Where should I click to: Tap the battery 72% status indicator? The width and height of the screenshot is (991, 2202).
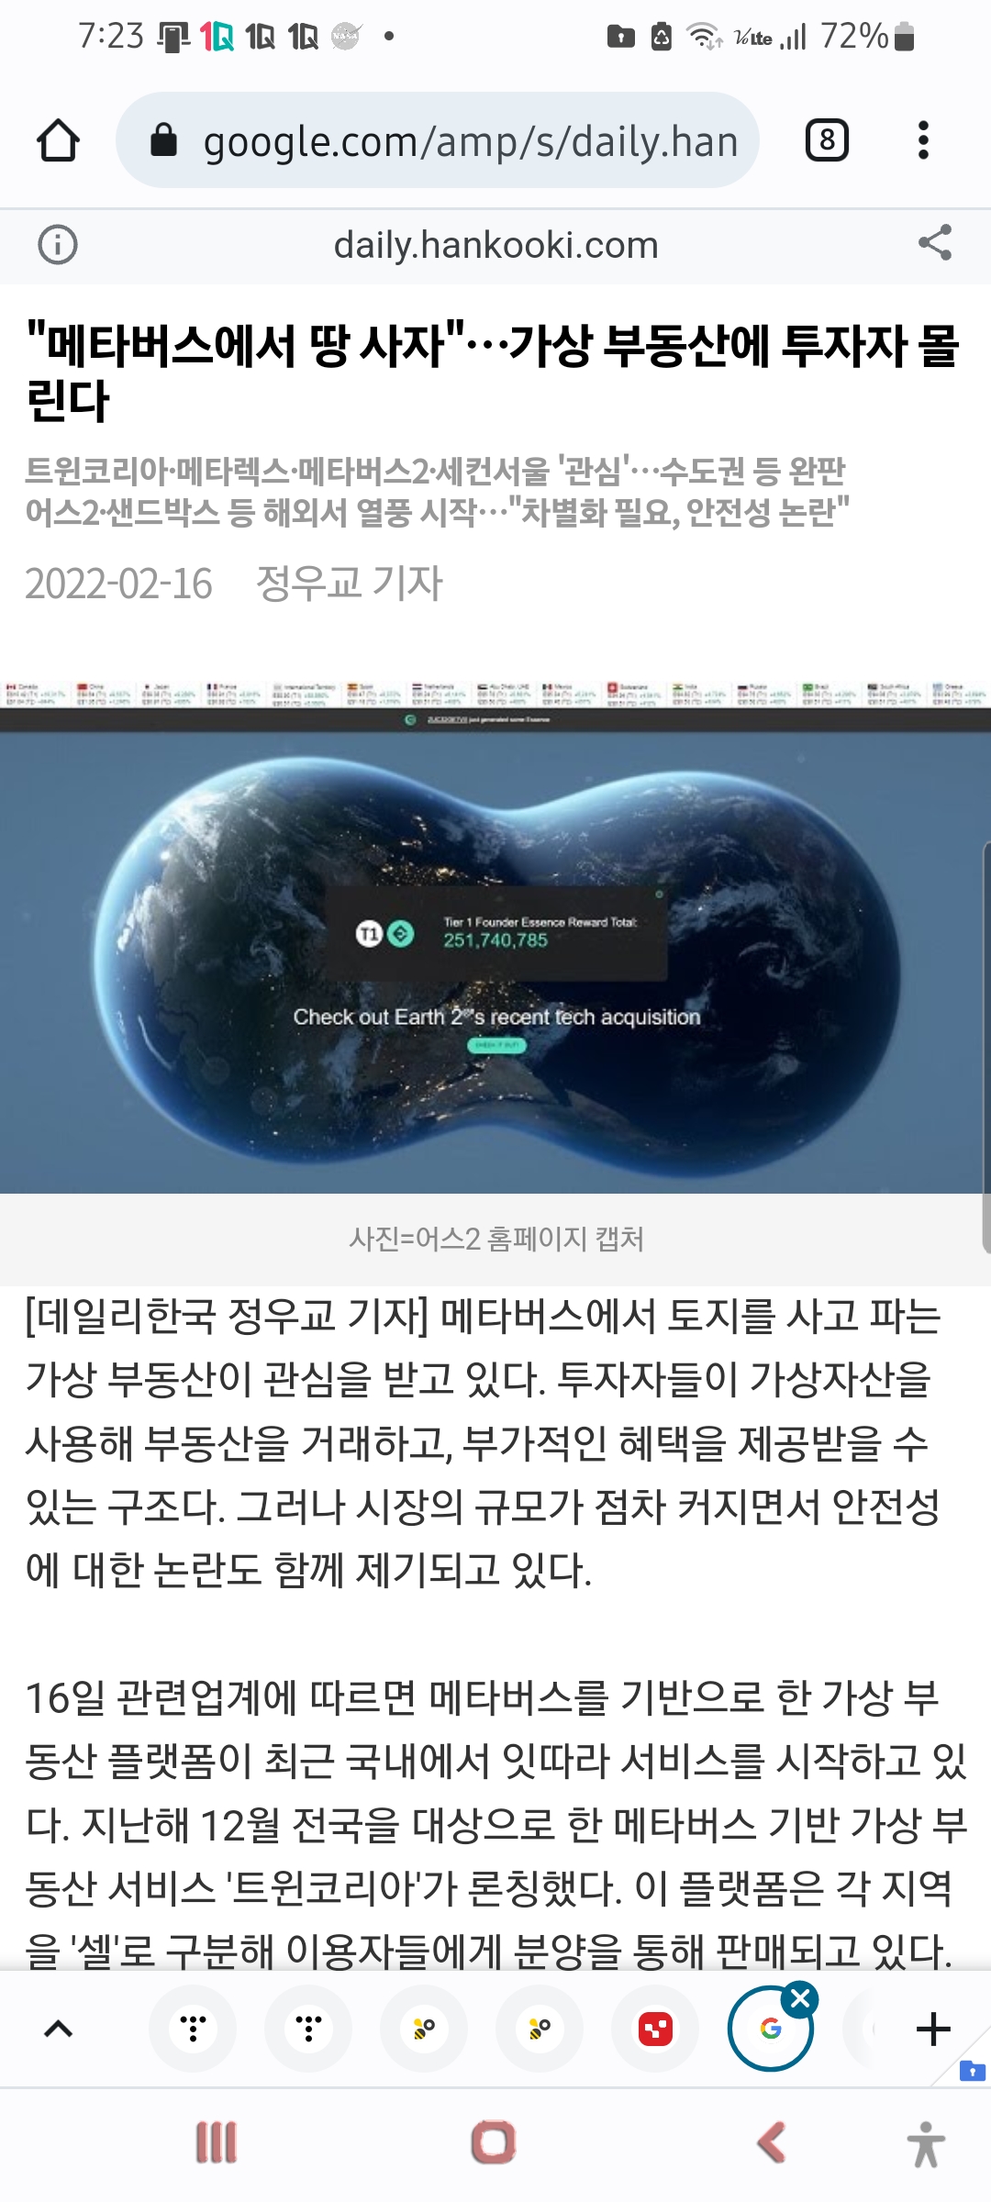tap(868, 37)
